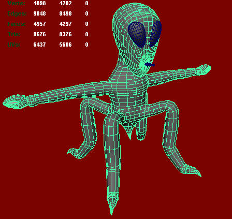Select the alien's larger dark blue eye mesh
The width and height of the screenshot is (232, 219).
point(137,35)
